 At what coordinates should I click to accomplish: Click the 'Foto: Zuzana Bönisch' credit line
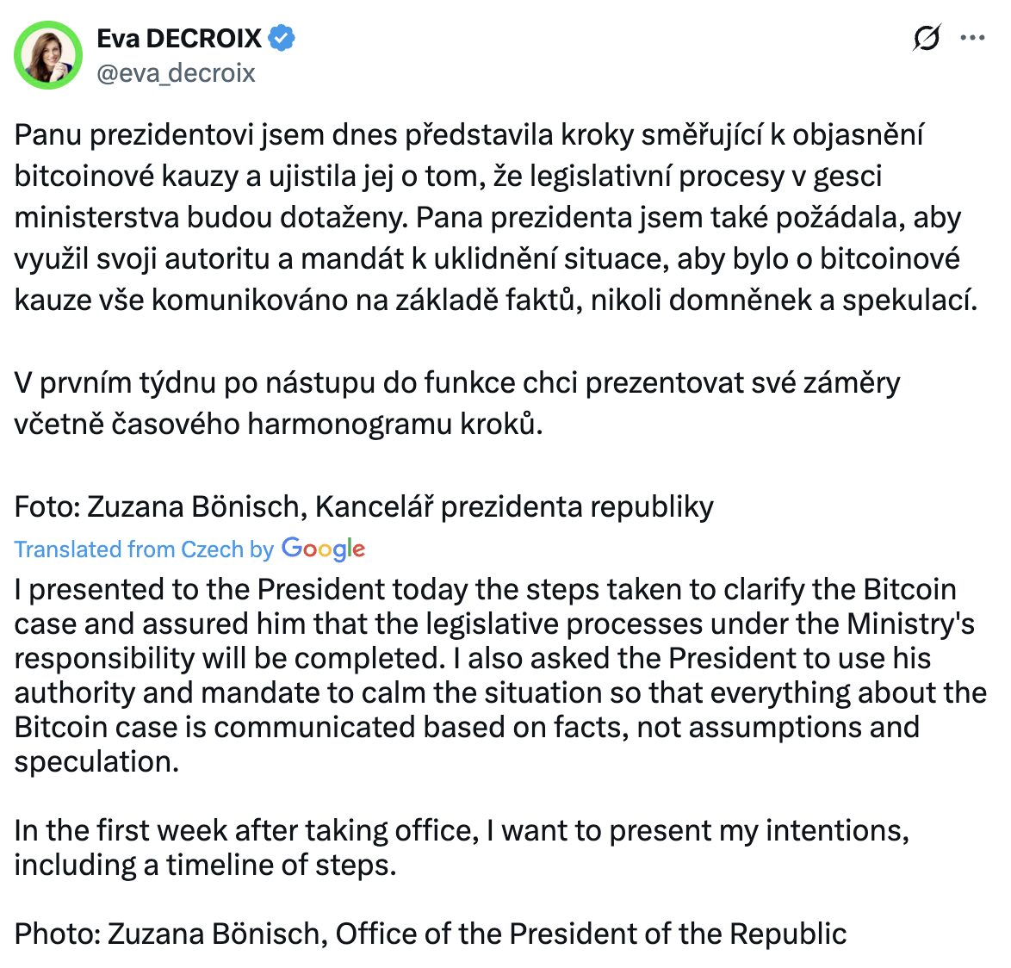363,507
